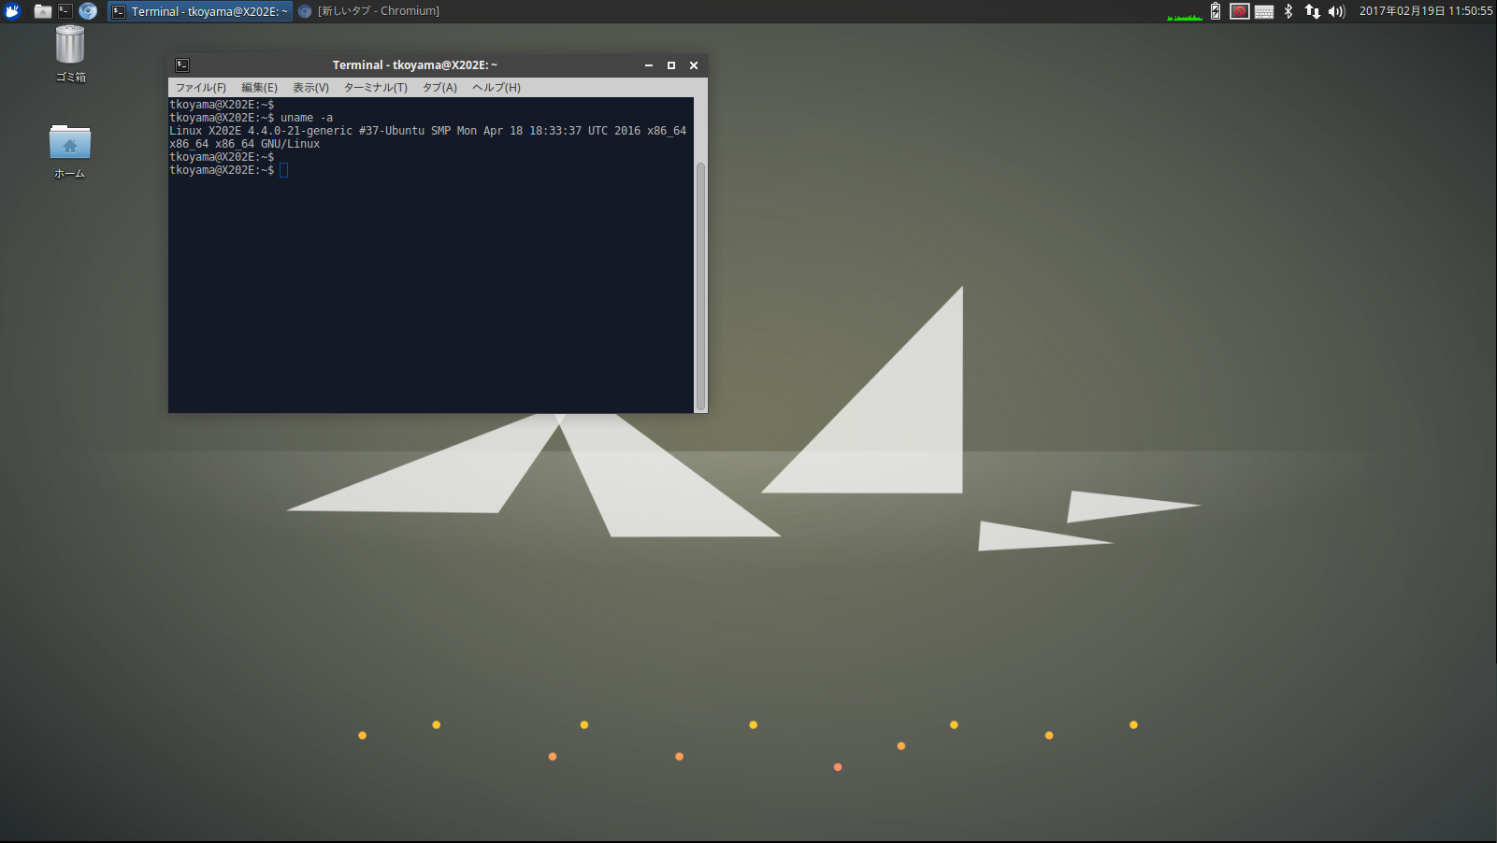Select the ゴミ箱 trash desktop icon

[70, 54]
